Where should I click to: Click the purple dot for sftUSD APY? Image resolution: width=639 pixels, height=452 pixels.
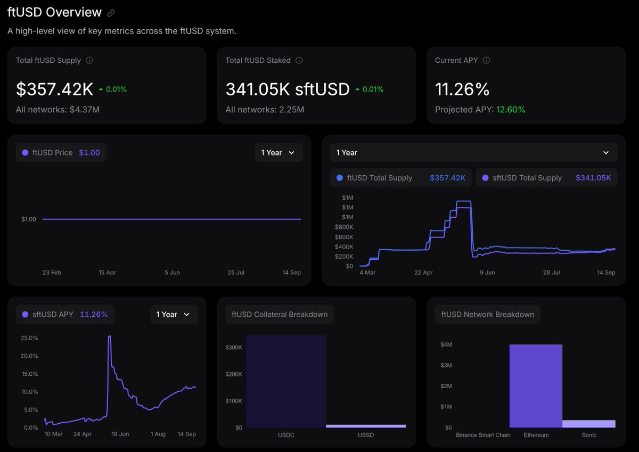[x=25, y=315]
